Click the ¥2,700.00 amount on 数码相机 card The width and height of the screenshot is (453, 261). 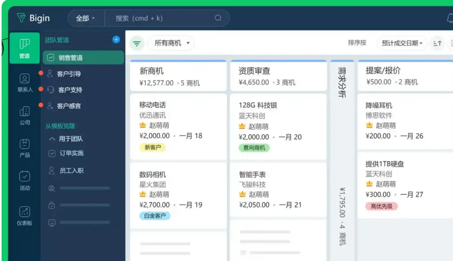155,205
